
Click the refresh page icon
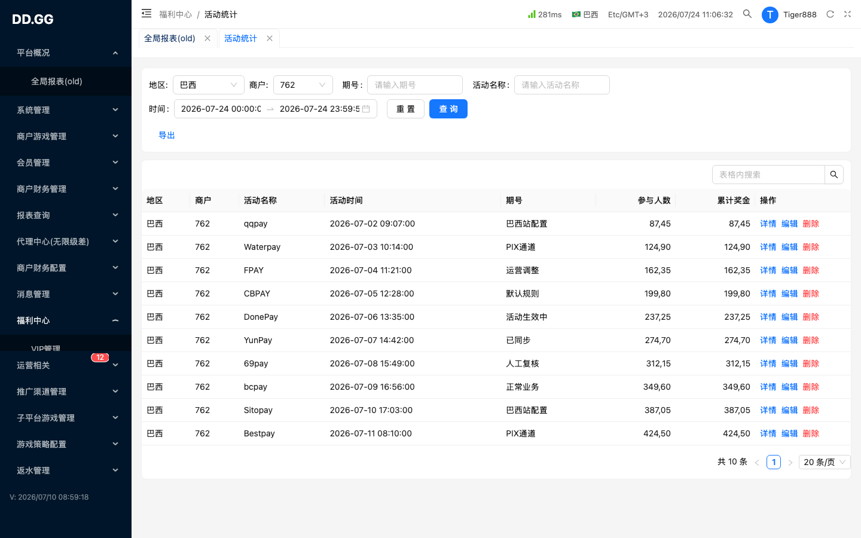(830, 14)
